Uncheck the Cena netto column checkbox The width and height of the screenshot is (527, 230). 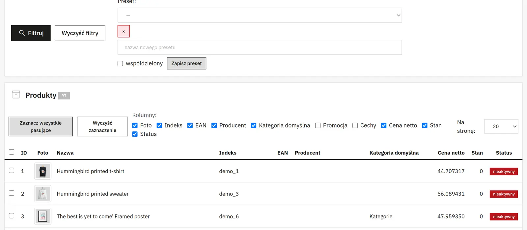384,126
